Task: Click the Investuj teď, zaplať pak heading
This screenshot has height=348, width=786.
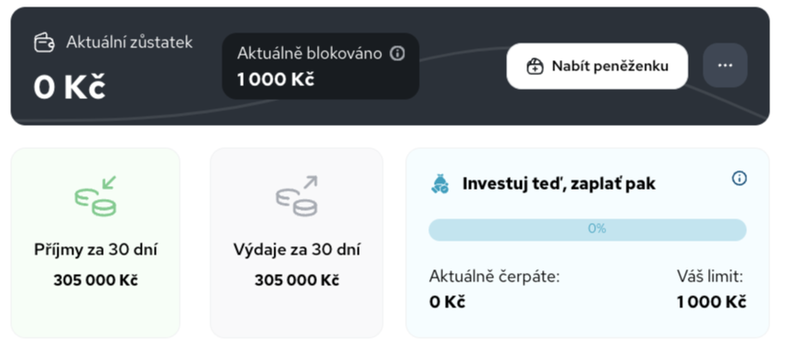Action: 559,184
